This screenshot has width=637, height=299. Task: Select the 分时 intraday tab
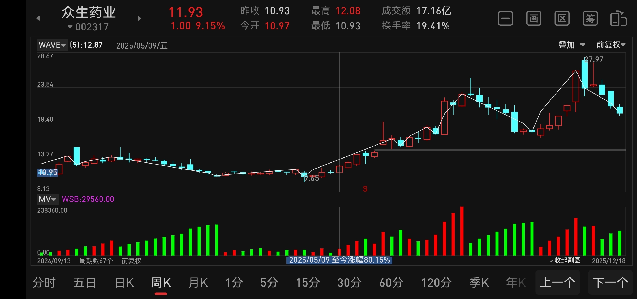[44, 283]
